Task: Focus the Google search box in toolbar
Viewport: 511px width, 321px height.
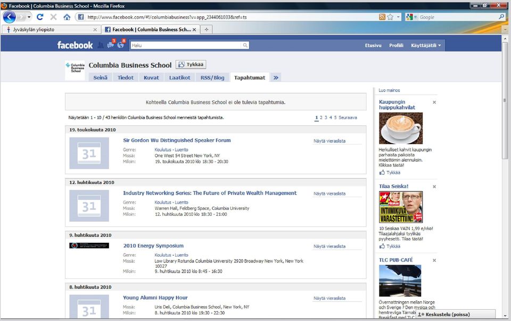Action: pos(458,17)
